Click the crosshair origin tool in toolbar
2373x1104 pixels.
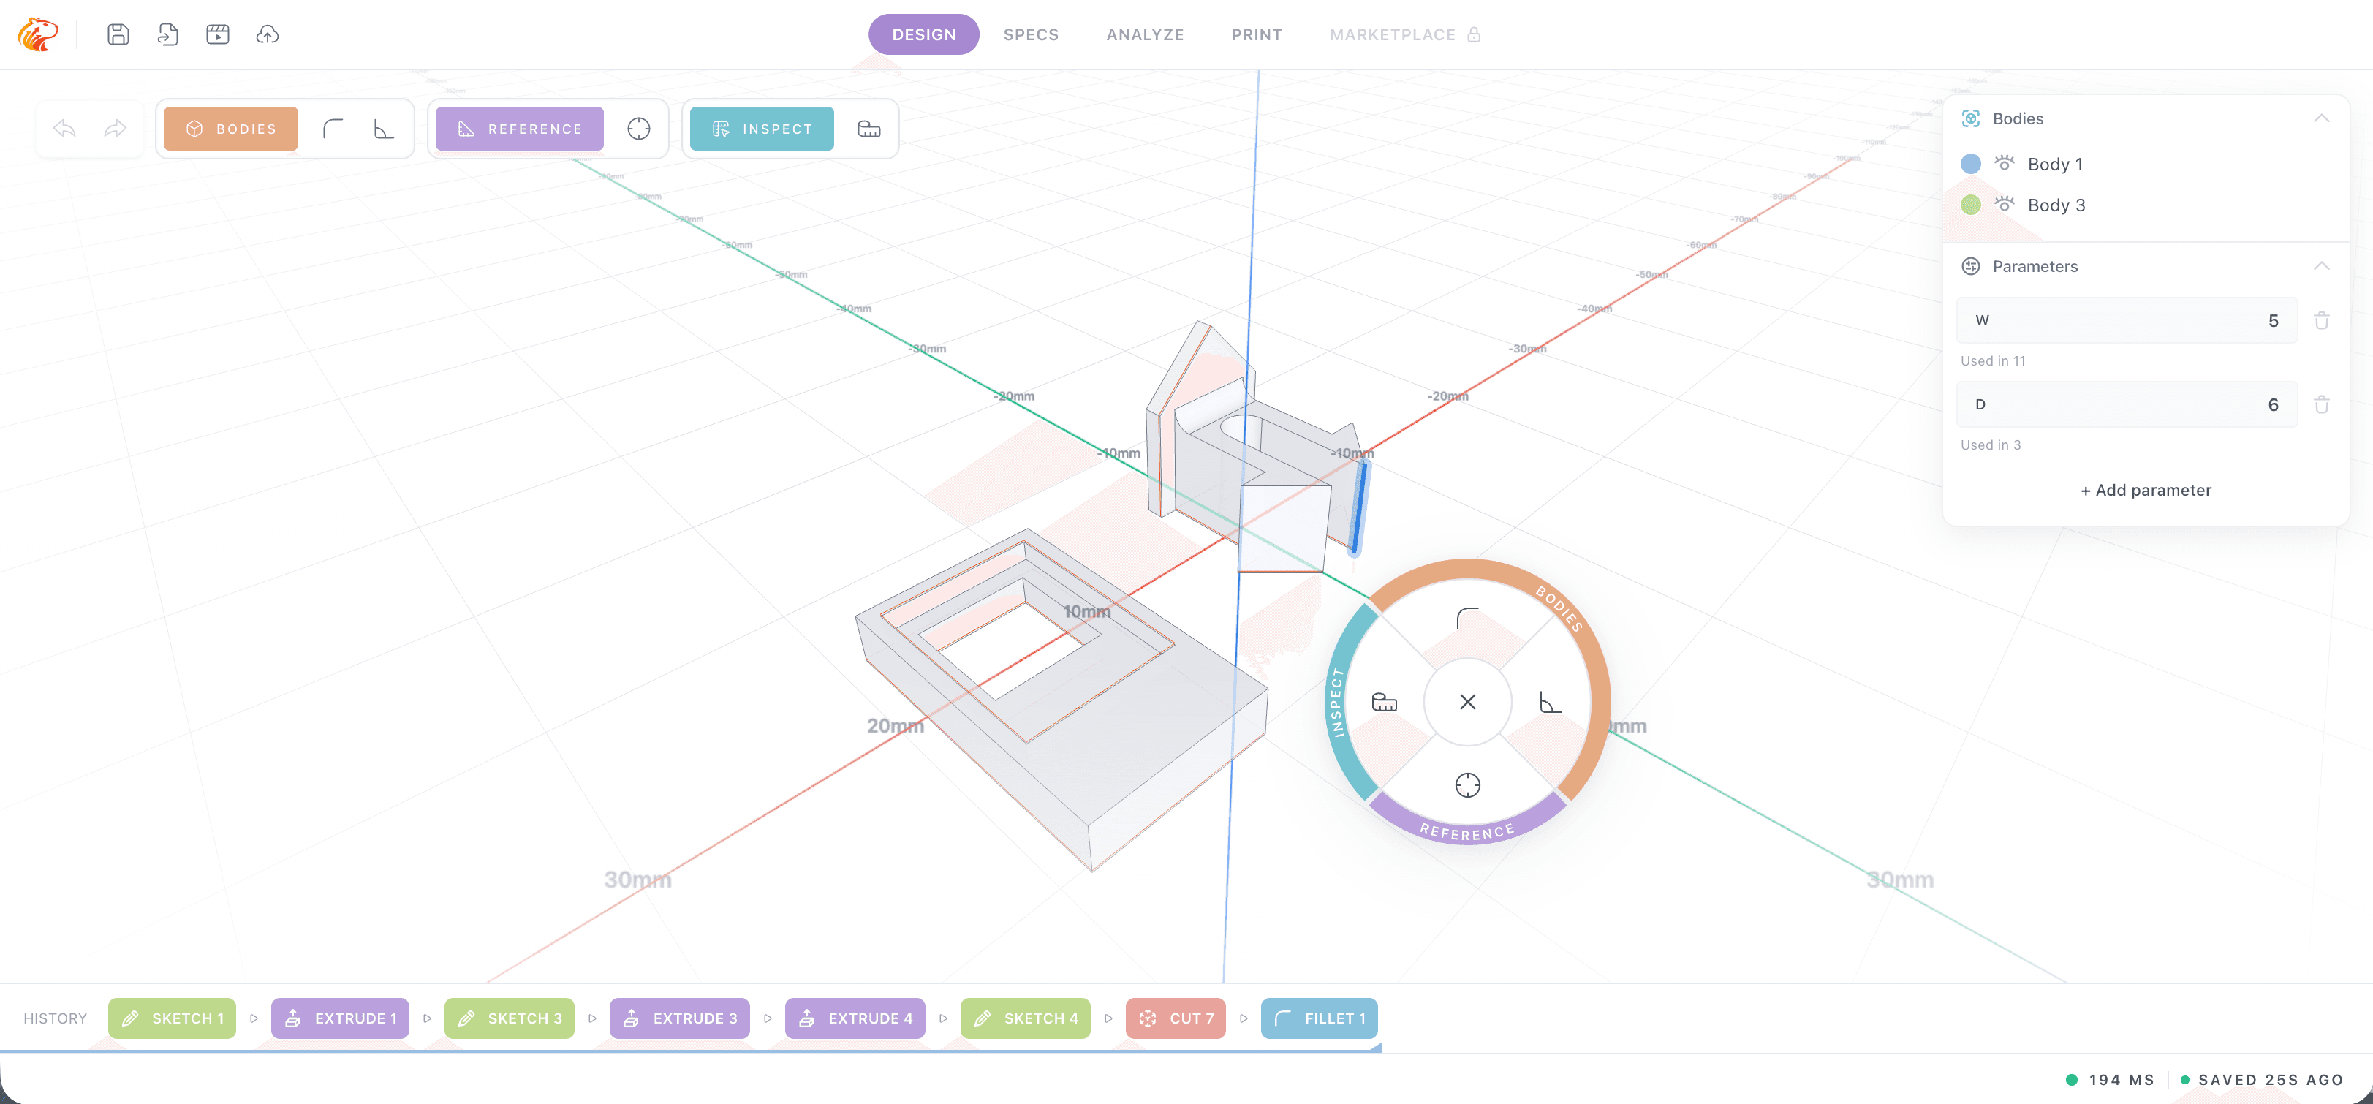pos(638,128)
